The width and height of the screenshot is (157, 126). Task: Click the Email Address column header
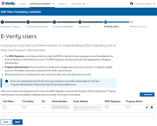pyautogui.click(x=81, y=101)
